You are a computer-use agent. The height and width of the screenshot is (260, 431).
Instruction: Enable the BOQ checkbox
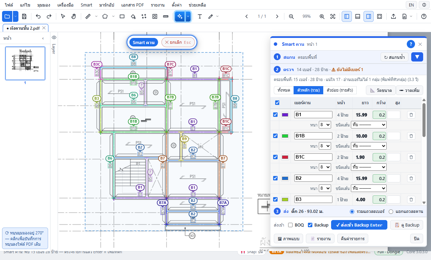[x=290, y=225]
